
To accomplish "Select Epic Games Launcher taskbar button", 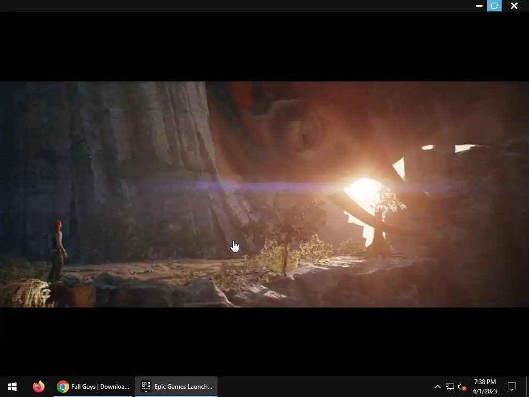I will [x=176, y=387].
